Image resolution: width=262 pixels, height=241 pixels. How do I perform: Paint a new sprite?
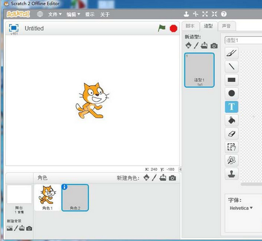(154, 178)
